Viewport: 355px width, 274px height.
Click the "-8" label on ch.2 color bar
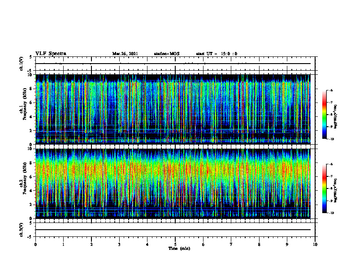coord(331,188)
